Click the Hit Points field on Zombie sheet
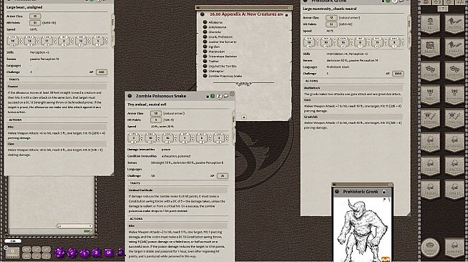 156,120
